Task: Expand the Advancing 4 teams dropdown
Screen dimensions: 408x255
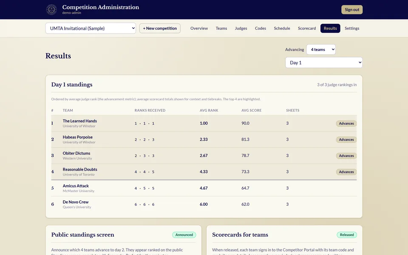Action: 321,49
